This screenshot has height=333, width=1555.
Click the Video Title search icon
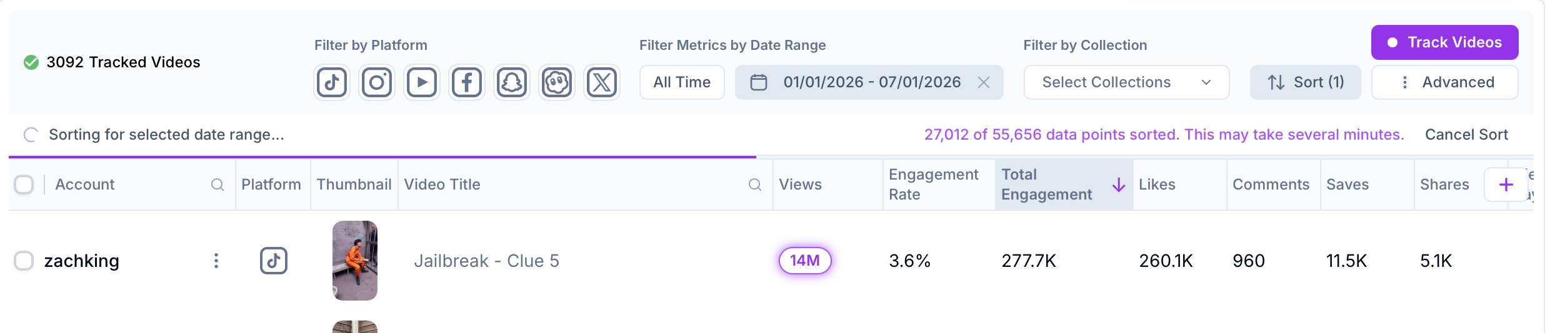pyautogui.click(x=755, y=185)
